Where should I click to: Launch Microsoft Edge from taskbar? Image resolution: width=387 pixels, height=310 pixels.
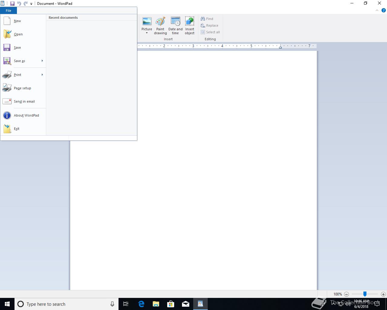coord(141,304)
